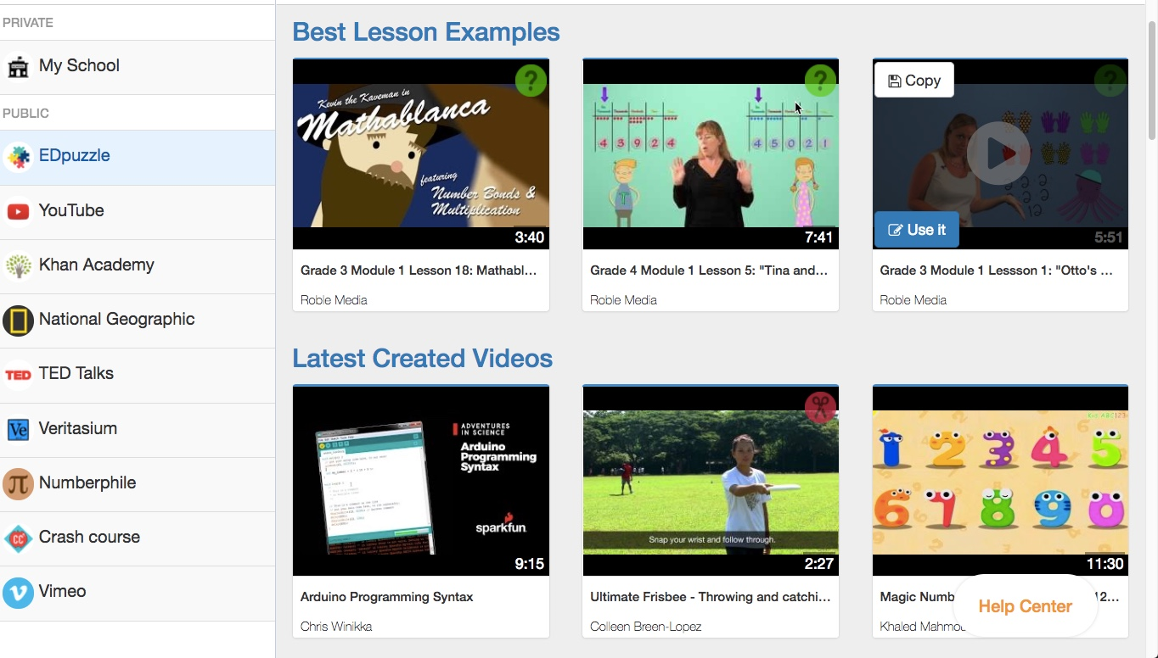Select My School in the Private section

pos(78,65)
